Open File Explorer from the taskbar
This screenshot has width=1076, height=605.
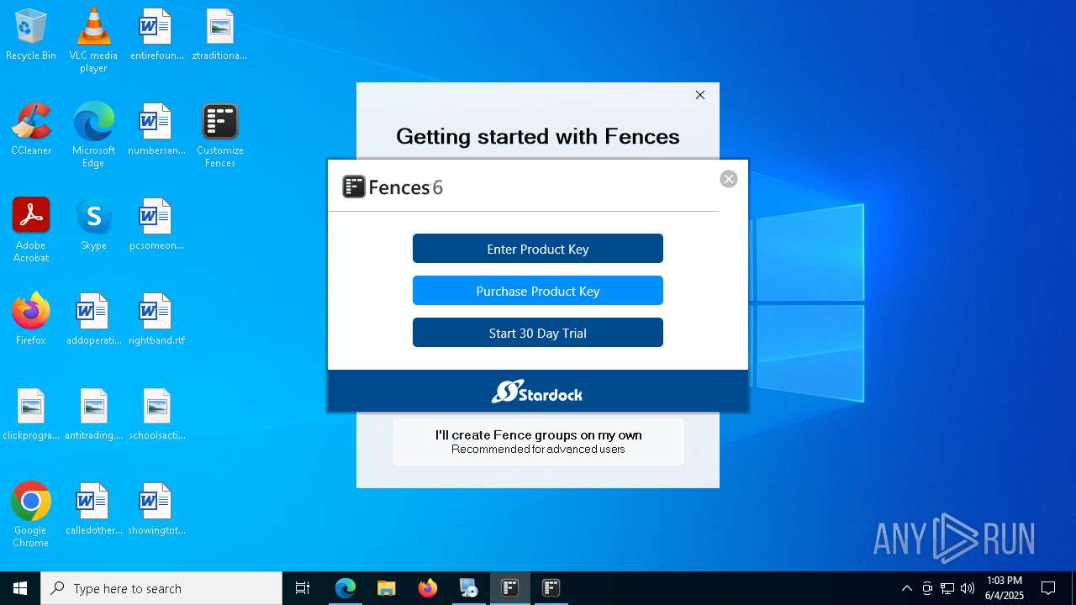click(x=387, y=588)
